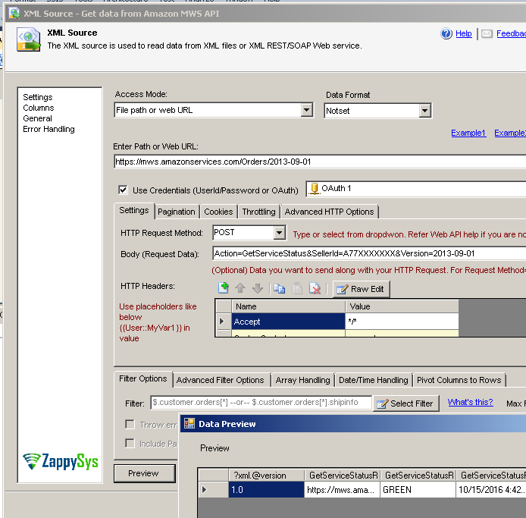Click the */* header value cell
This screenshot has height=518, width=526.
click(x=402, y=322)
